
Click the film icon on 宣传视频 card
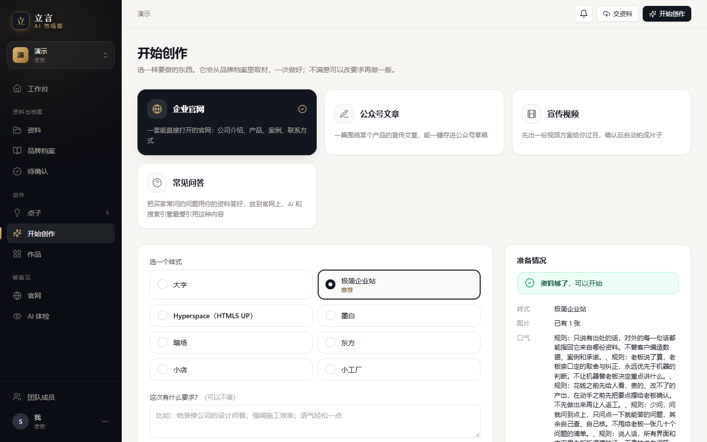[532, 114]
